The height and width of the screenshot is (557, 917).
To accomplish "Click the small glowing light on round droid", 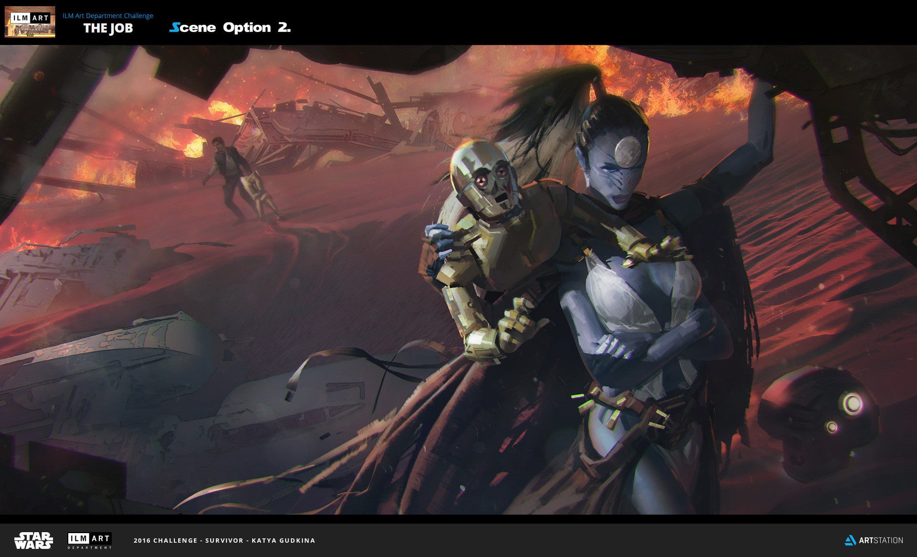I will tap(832, 426).
